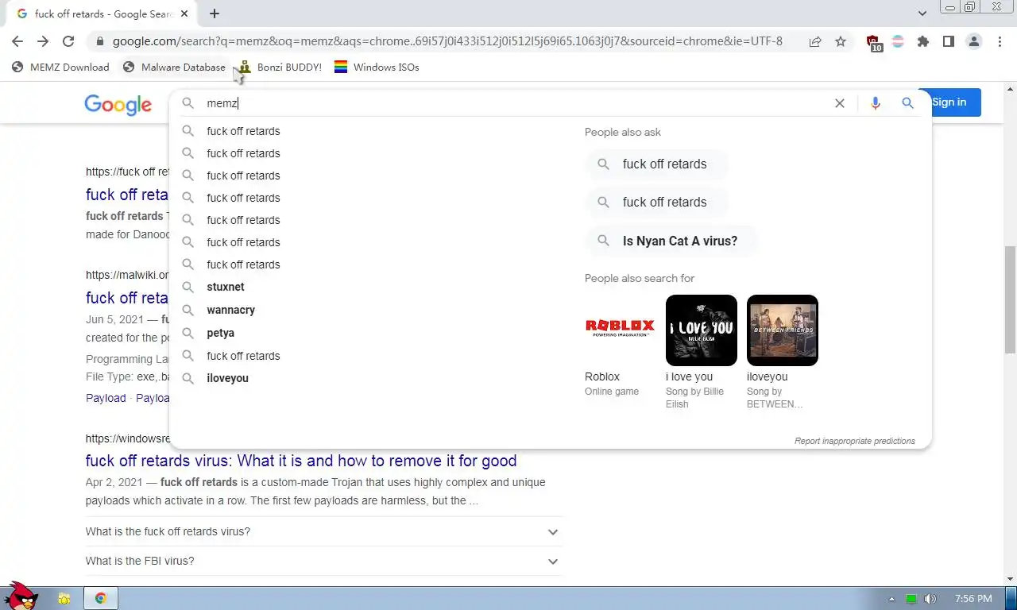The width and height of the screenshot is (1017, 610).
Task: Toggle the Chrome side panel
Action: coord(949,41)
